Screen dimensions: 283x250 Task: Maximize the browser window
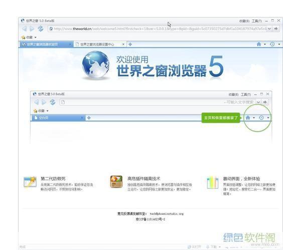272,20
